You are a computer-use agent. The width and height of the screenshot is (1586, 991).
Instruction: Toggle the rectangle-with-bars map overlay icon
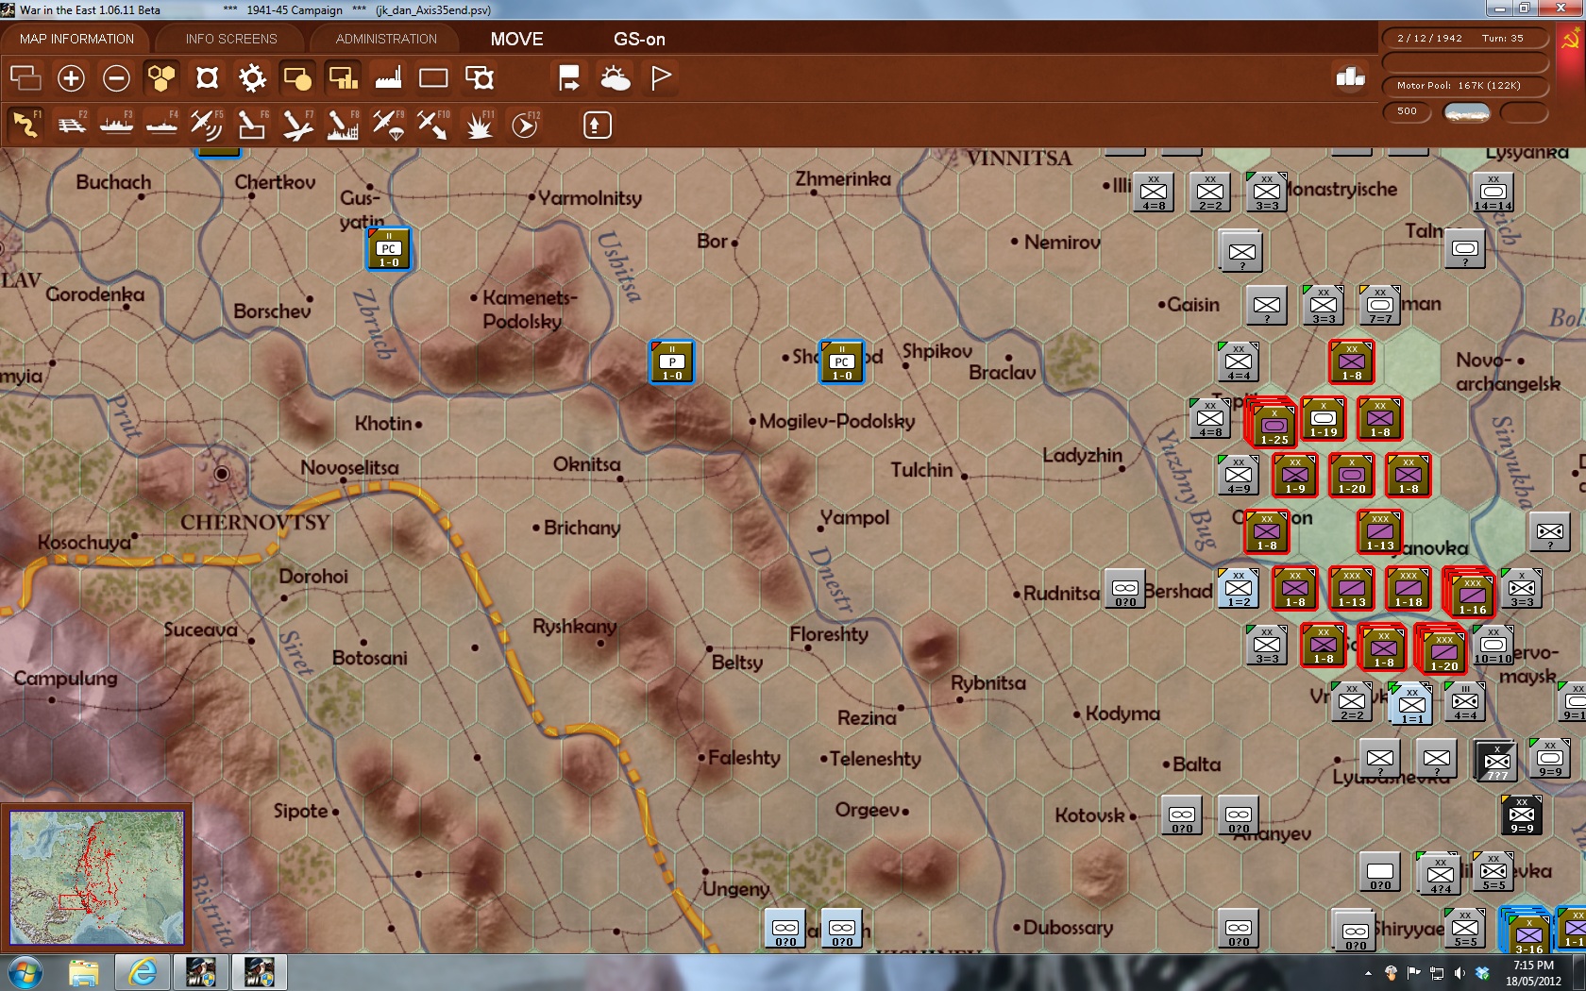click(x=343, y=78)
